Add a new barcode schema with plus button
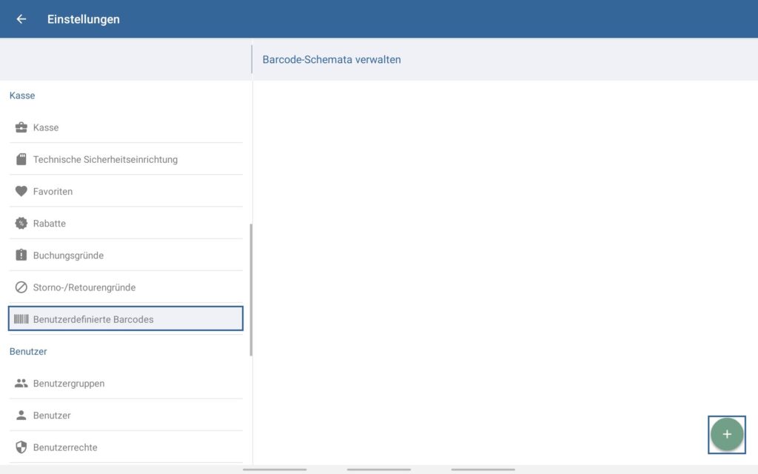The image size is (758, 474). click(726, 435)
